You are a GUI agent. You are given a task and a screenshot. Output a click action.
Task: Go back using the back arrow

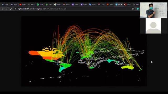(x=3, y=9)
